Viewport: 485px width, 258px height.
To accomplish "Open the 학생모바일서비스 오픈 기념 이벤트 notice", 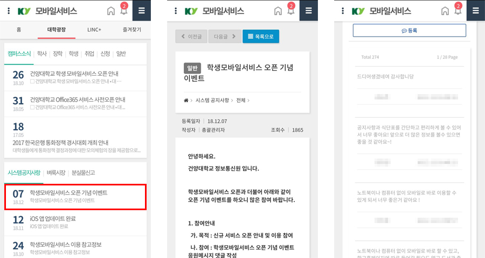I will pos(75,196).
